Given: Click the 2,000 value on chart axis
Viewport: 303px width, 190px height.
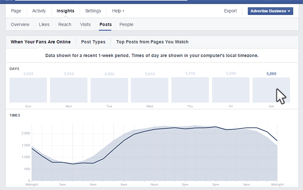Looking at the screenshot, I should coord(26,133).
